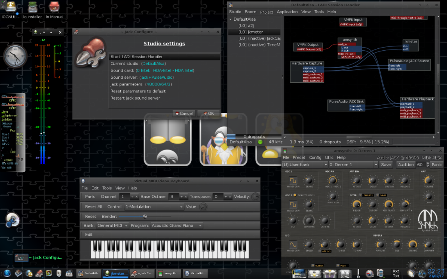The height and width of the screenshot is (279, 447).
Task: Open the Preset menu in amsynth
Action: click(299, 158)
